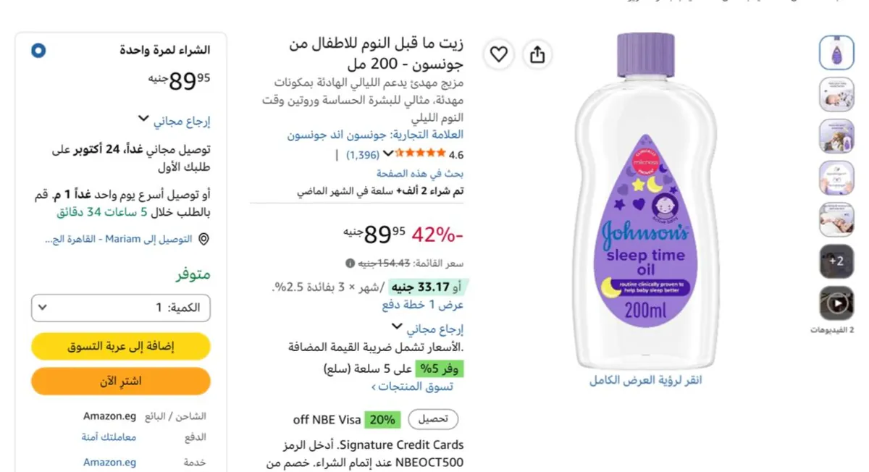Expand free returns under the buy-box price

(x=174, y=120)
